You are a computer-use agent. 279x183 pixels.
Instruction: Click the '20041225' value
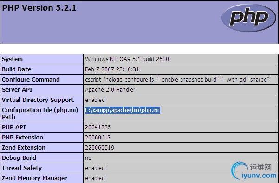point(98,127)
